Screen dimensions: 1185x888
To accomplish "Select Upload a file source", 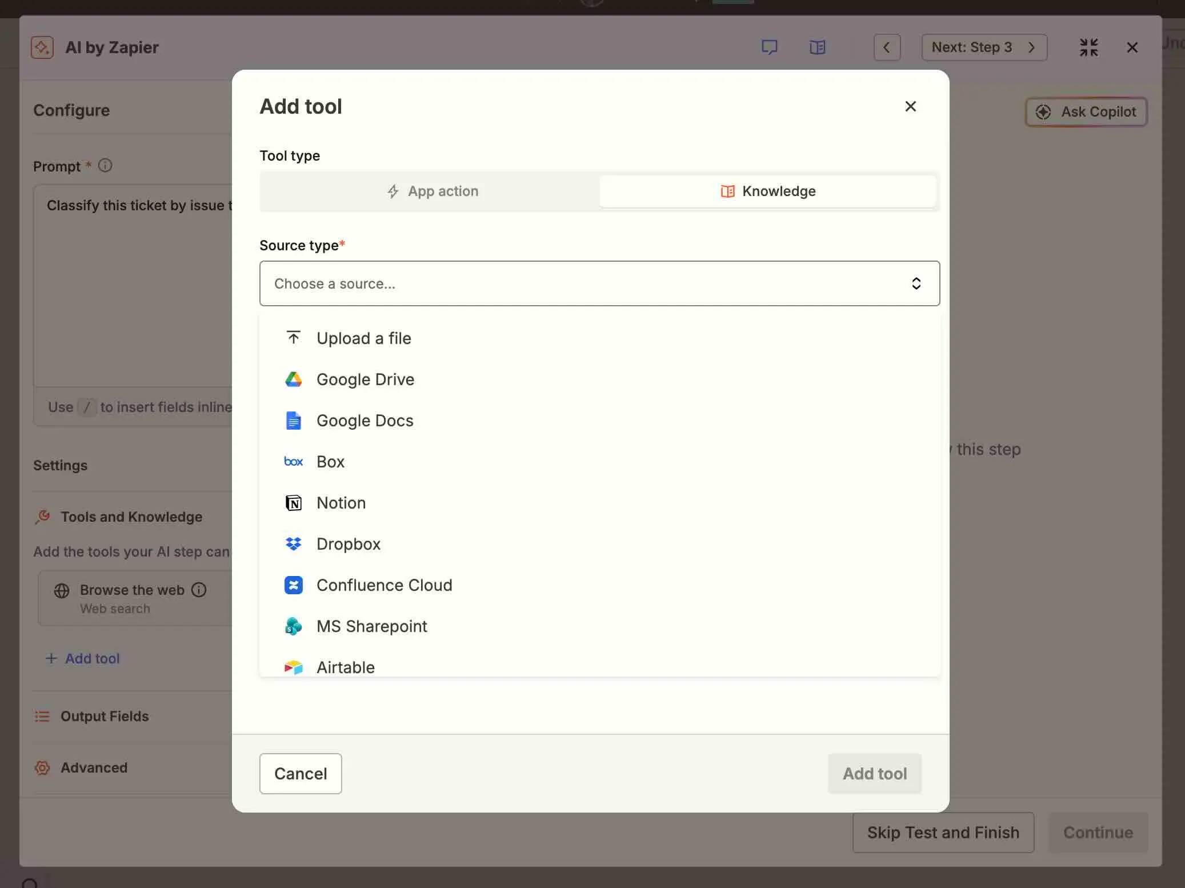I will 599,338.
